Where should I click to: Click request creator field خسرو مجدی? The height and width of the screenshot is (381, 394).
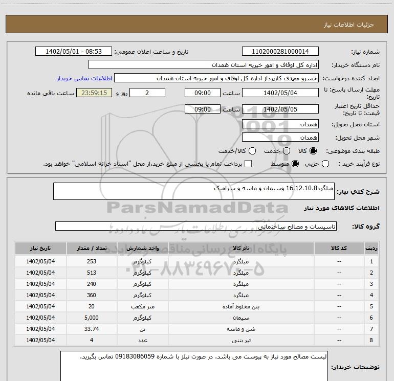[216, 78]
